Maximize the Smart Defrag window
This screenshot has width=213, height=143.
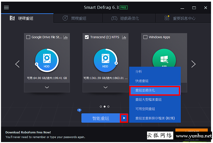(194, 8)
